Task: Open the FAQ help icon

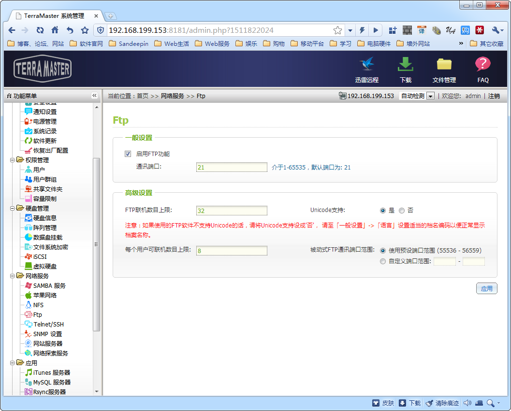Action: coord(482,69)
